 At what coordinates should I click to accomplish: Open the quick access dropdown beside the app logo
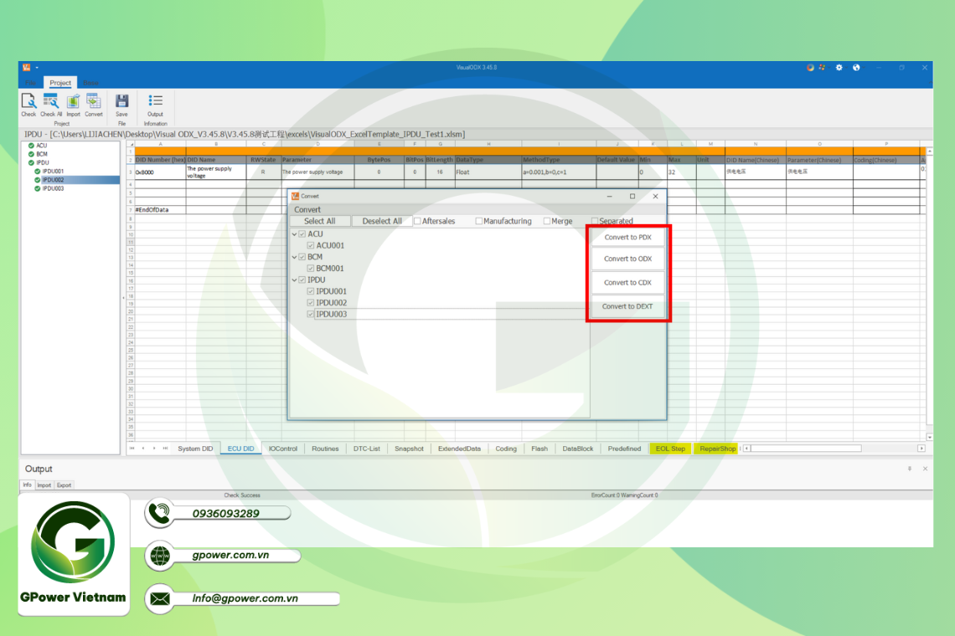point(37,68)
